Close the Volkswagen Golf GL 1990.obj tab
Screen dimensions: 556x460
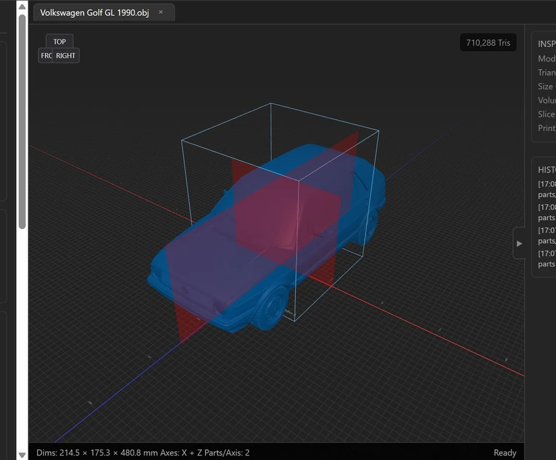coord(160,12)
